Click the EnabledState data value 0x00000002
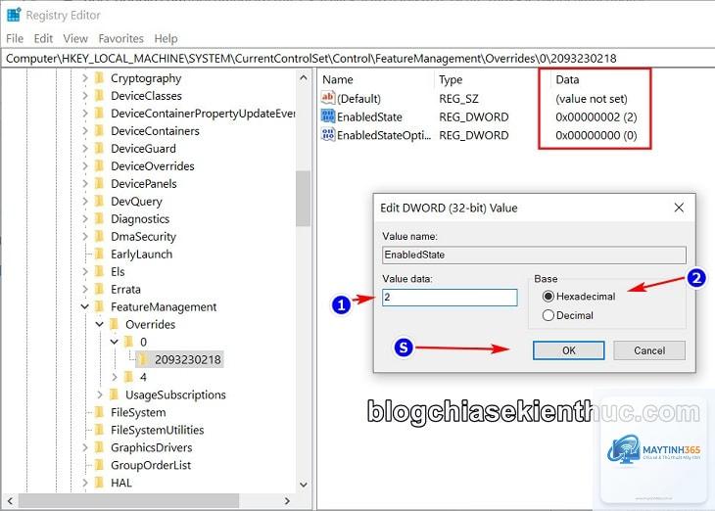This screenshot has height=511, width=715. (x=596, y=117)
